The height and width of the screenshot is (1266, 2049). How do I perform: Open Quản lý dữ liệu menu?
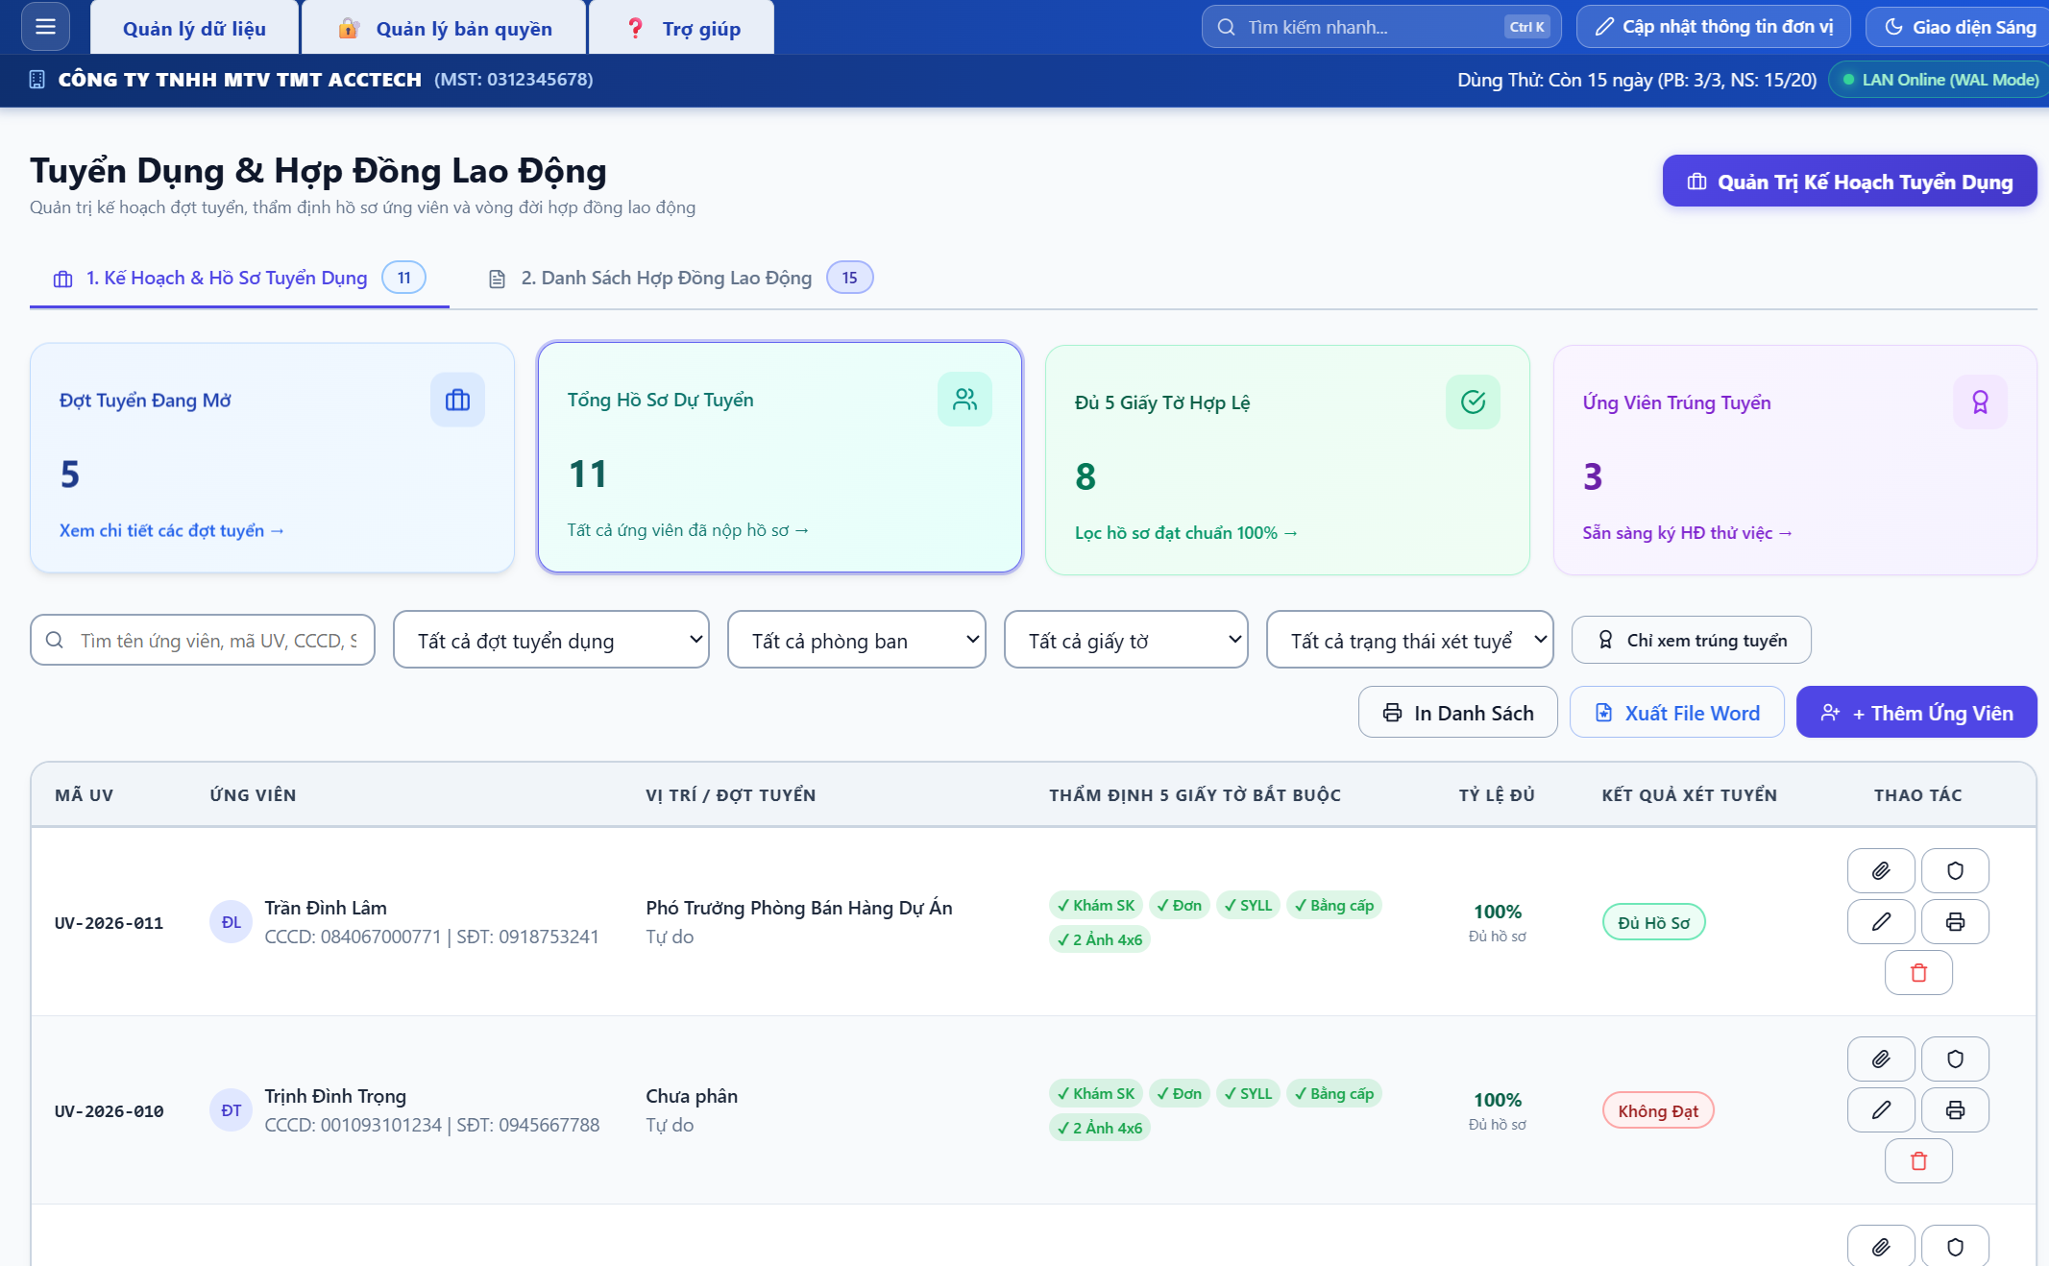[x=194, y=28]
